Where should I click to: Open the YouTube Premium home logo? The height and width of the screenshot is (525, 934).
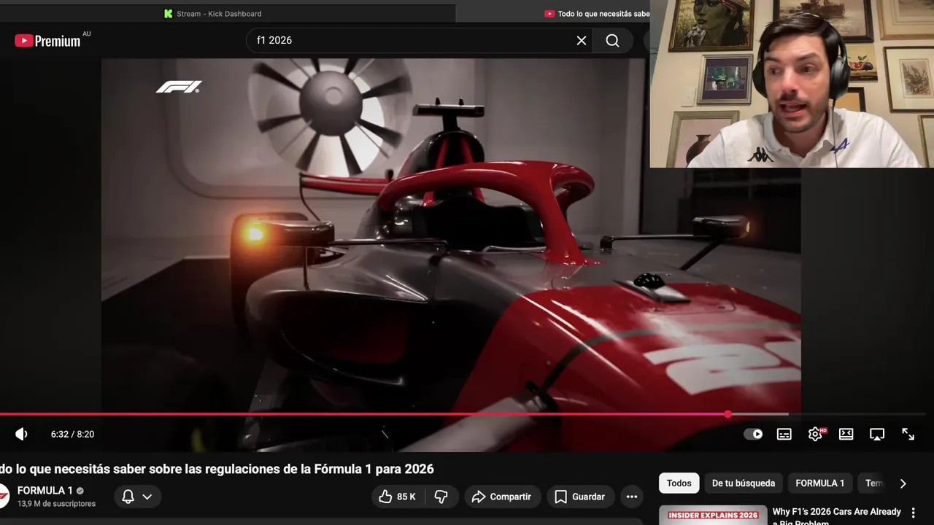tap(47, 41)
